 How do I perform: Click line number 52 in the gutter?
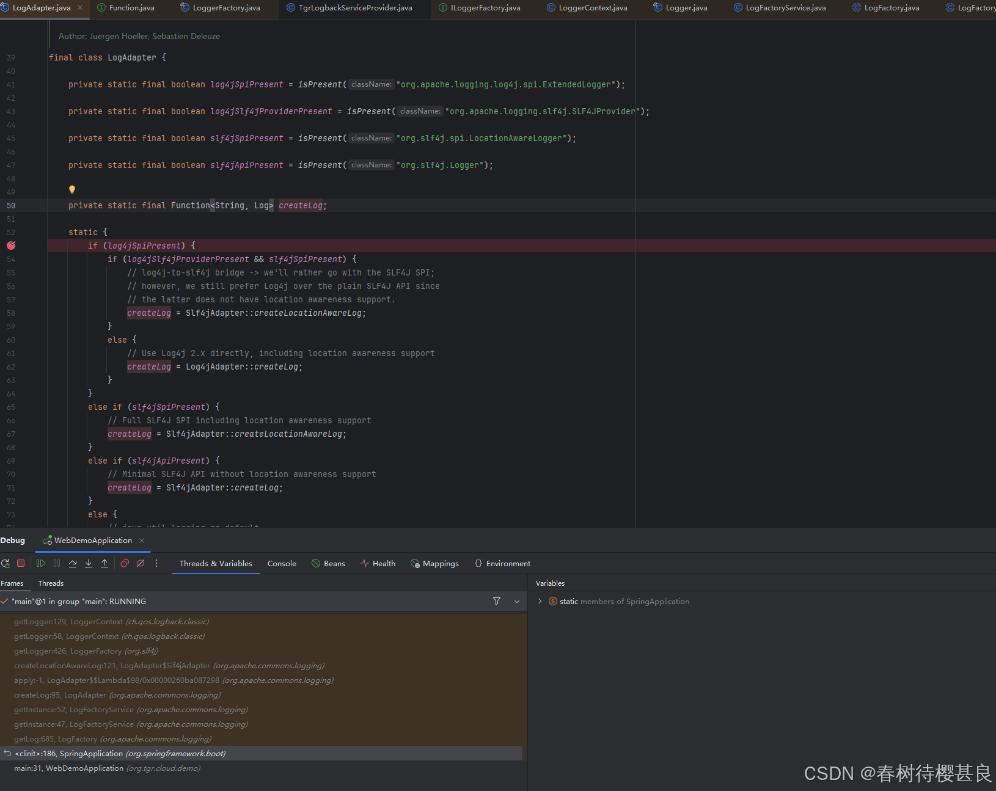(x=11, y=232)
